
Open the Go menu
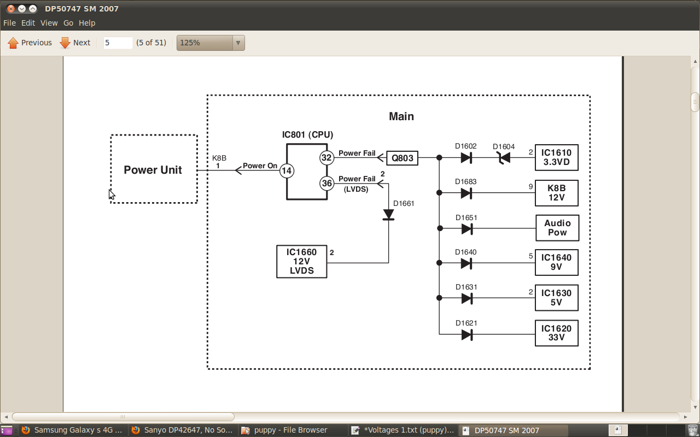coord(68,23)
